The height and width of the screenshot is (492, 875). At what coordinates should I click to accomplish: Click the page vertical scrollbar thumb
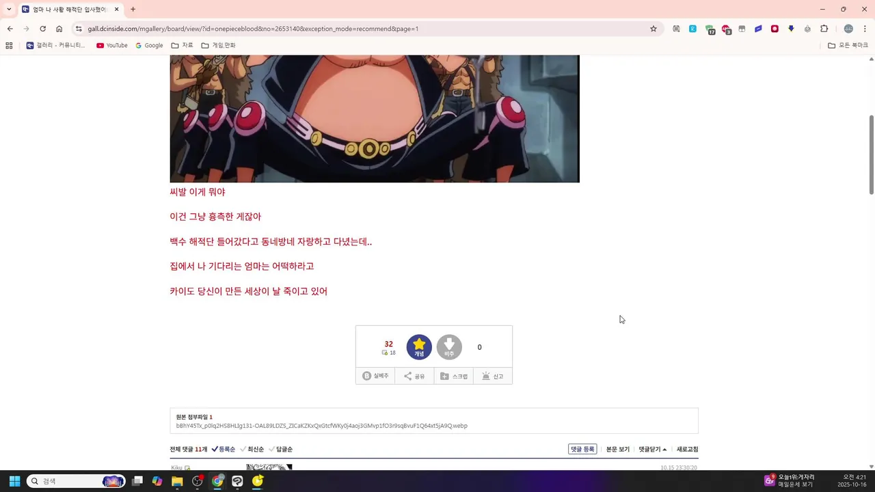pyautogui.click(x=871, y=154)
